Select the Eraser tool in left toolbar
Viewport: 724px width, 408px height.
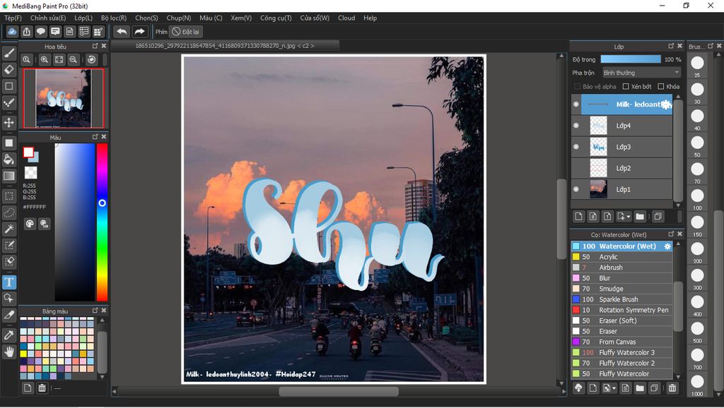pos(8,70)
